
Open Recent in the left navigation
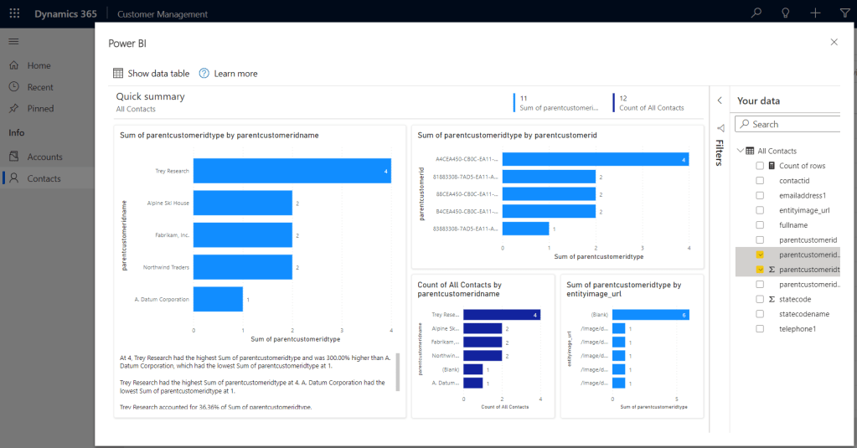coord(39,87)
